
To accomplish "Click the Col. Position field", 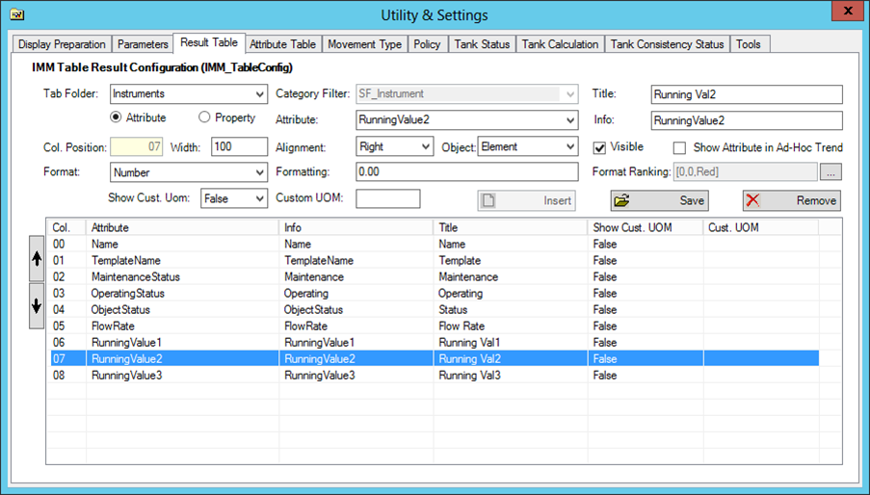I will pyautogui.click(x=137, y=147).
